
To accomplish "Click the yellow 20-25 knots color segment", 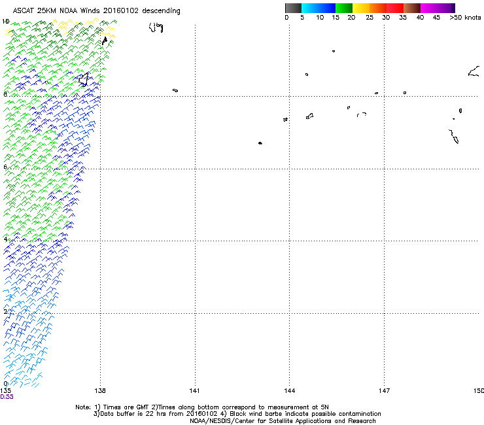I will (x=361, y=8).
